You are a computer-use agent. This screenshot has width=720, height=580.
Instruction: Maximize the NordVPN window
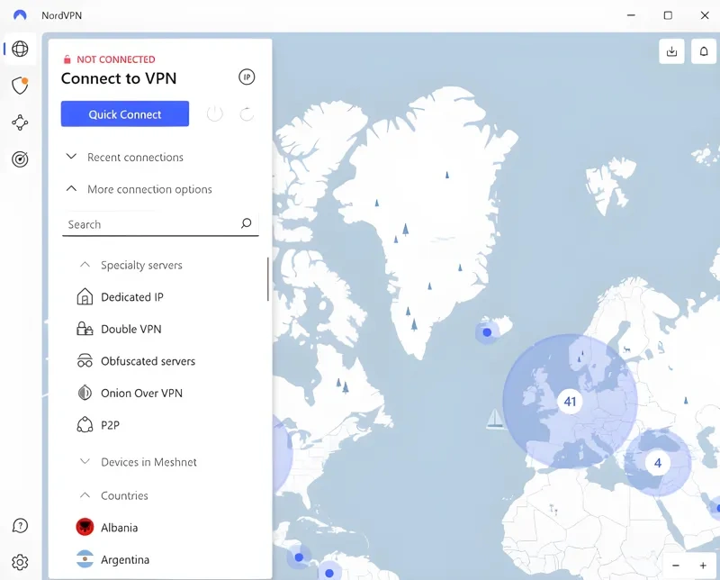[x=668, y=15]
